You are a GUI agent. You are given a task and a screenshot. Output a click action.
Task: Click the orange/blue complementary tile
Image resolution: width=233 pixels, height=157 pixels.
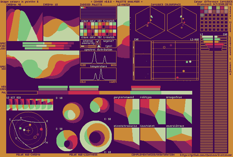point(179,112)
